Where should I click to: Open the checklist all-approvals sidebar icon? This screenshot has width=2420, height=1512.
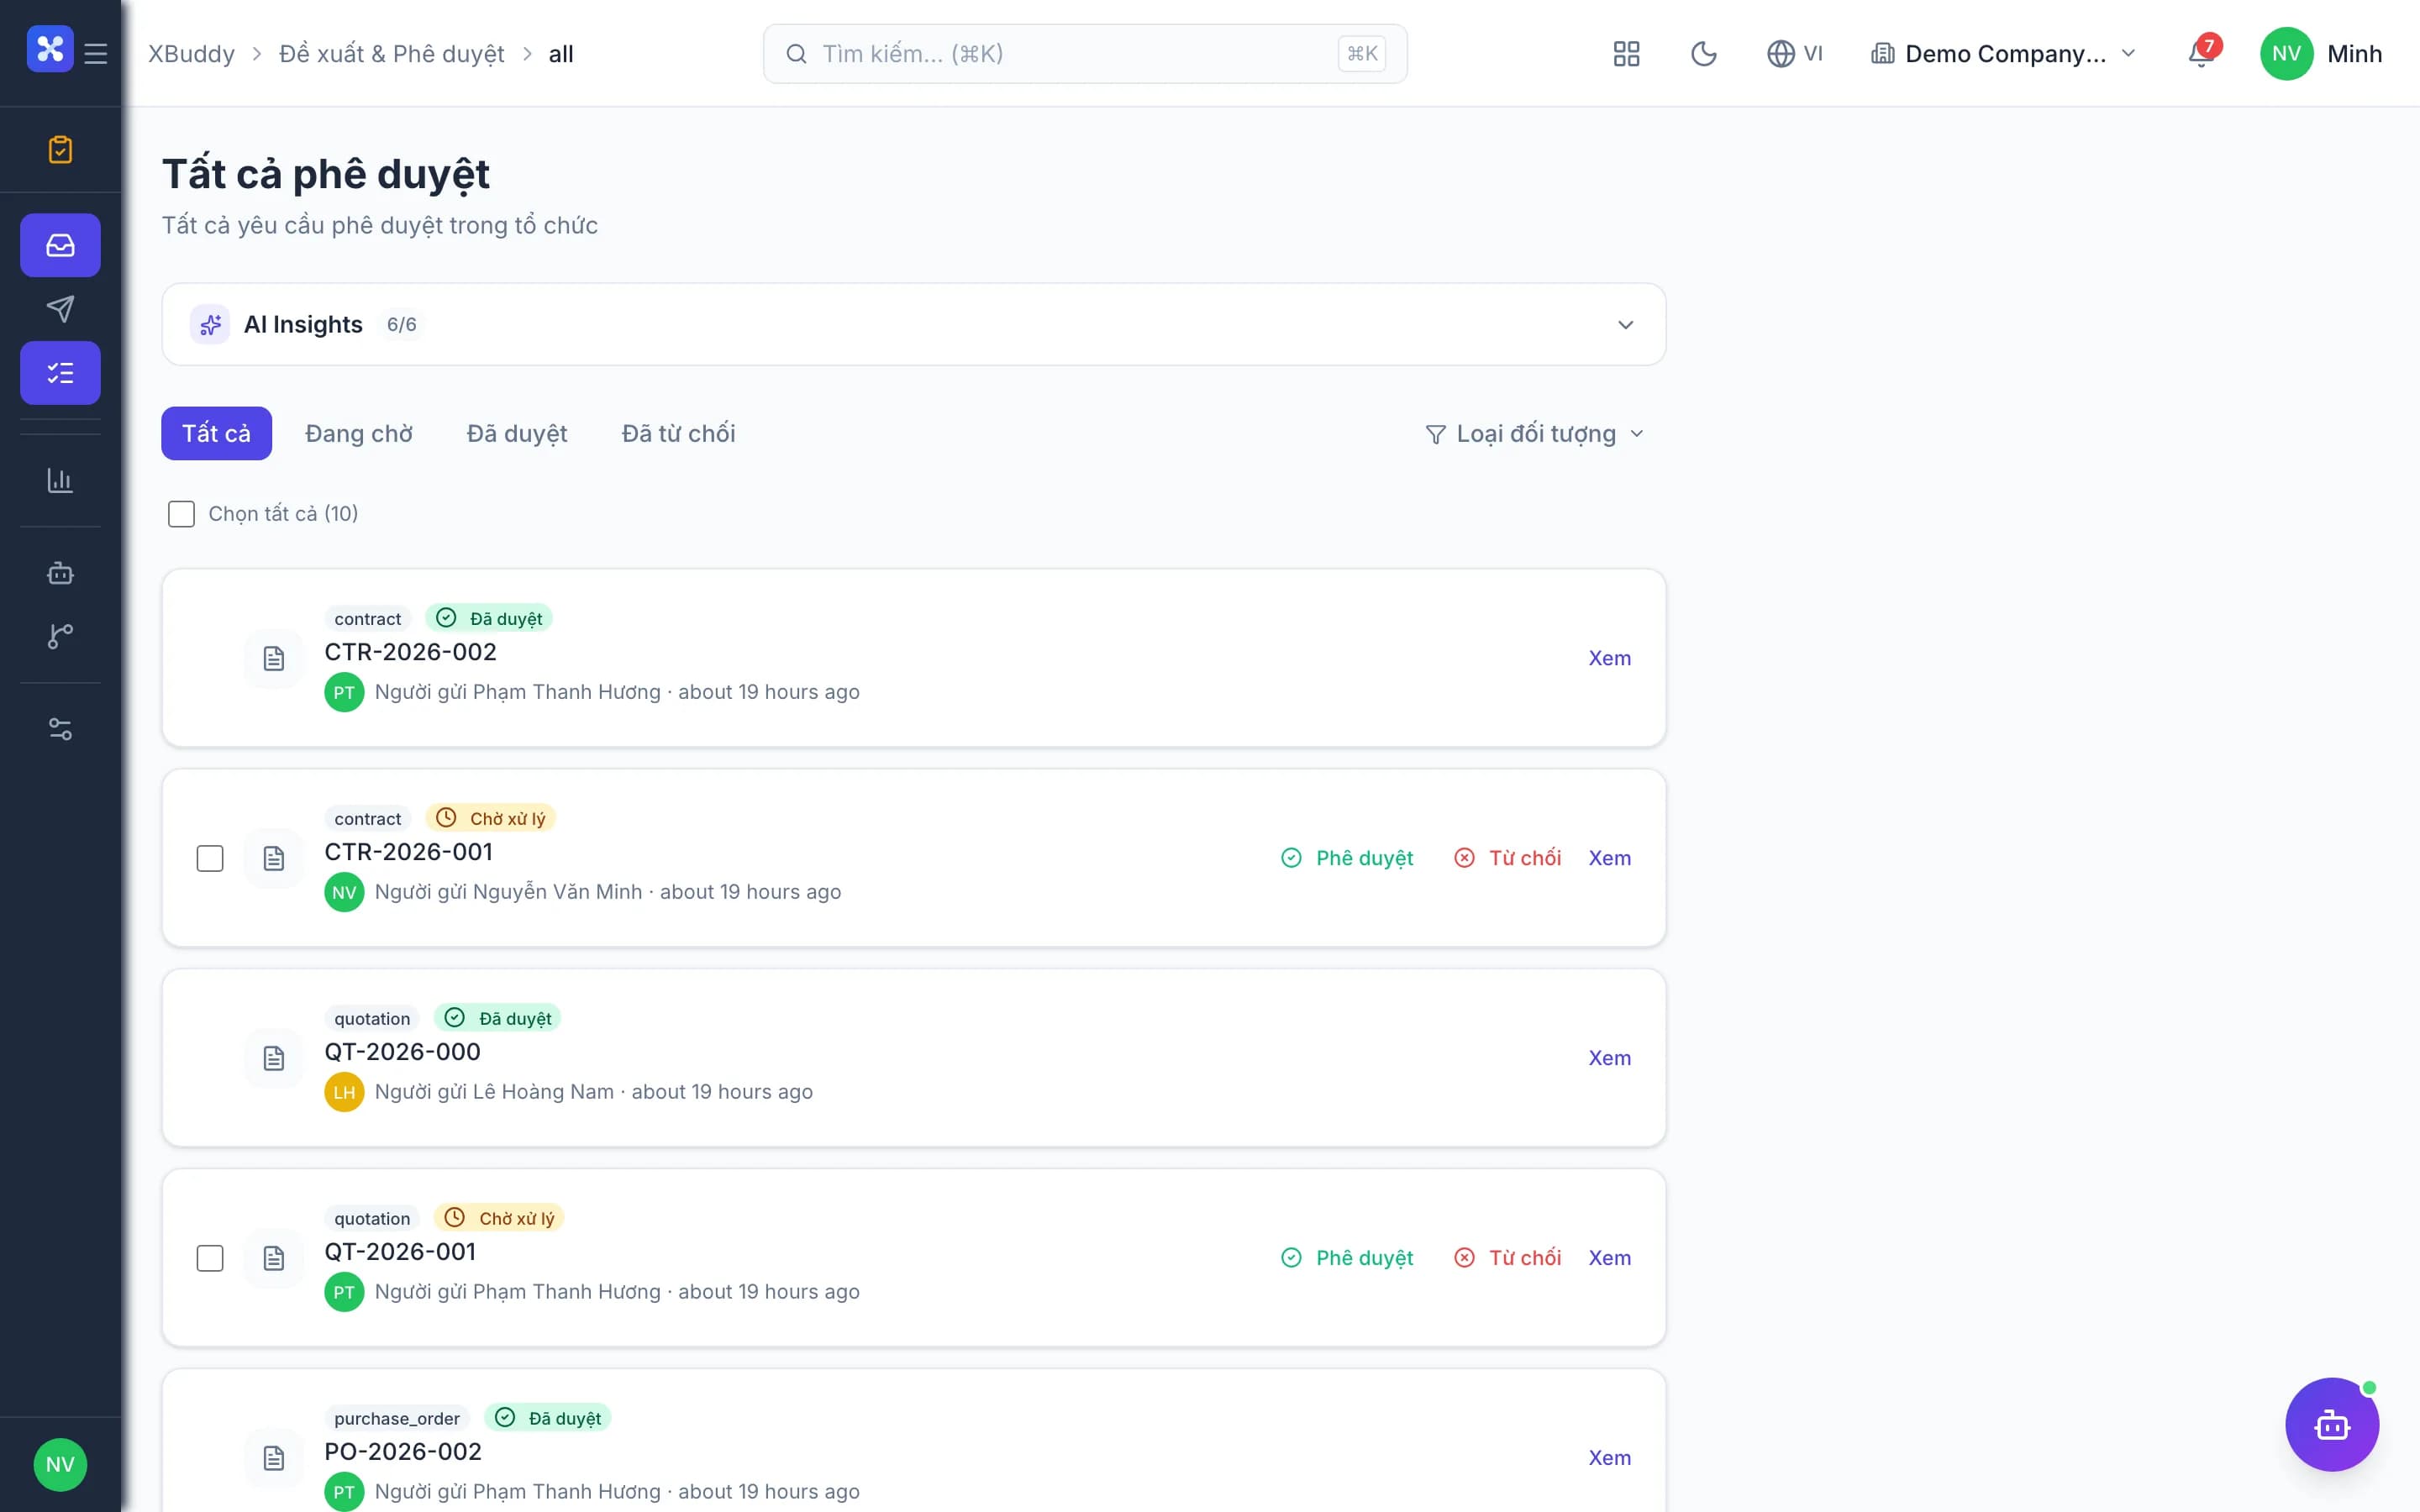pyautogui.click(x=60, y=373)
